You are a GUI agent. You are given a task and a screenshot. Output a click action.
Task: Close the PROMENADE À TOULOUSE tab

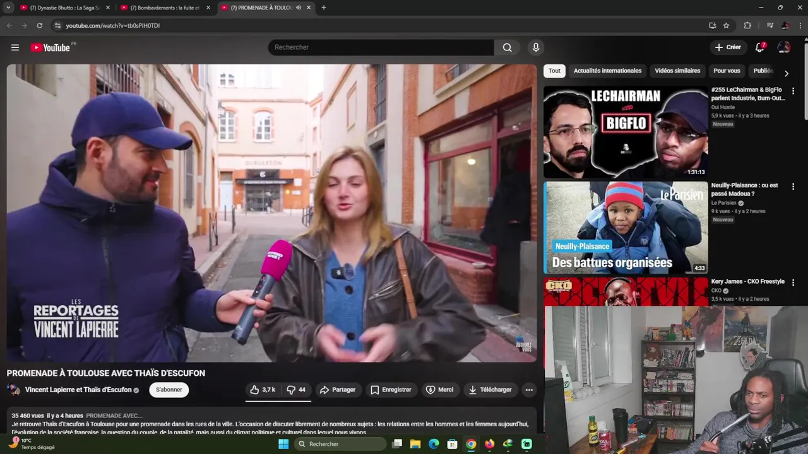click(309, 8)
